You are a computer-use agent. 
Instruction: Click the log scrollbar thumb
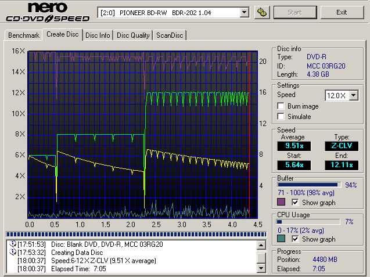261,258
